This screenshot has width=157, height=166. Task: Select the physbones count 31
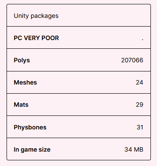(x=140, y=127)
